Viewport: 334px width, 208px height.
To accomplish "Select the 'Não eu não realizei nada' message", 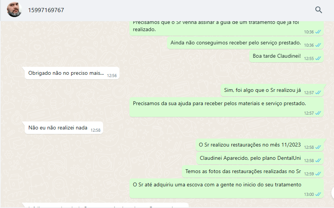I will coord(64,128).
